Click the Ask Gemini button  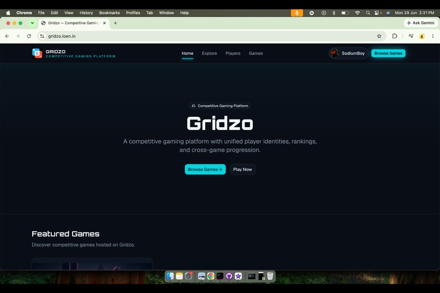tap(421, 23)
